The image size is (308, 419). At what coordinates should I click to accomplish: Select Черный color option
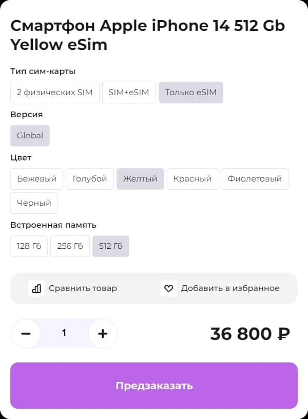coord(34,203)
